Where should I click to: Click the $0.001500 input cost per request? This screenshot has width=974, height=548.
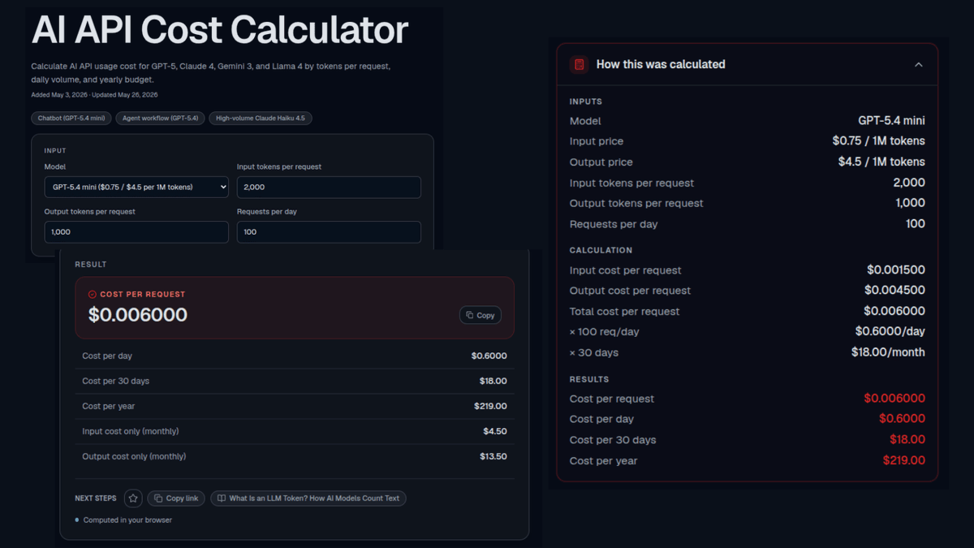(x=896, y=270)
